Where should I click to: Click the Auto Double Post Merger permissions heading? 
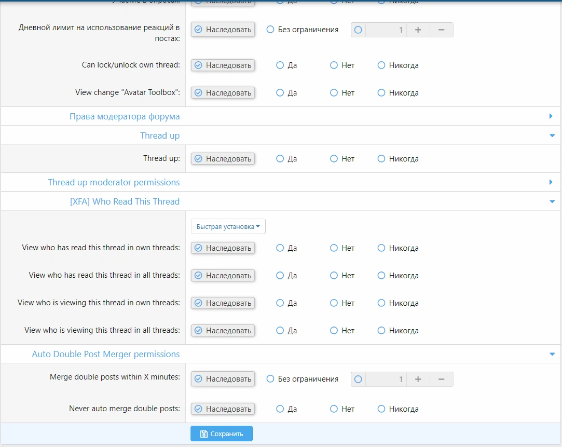pyautogui.click(x=106, y=354)
